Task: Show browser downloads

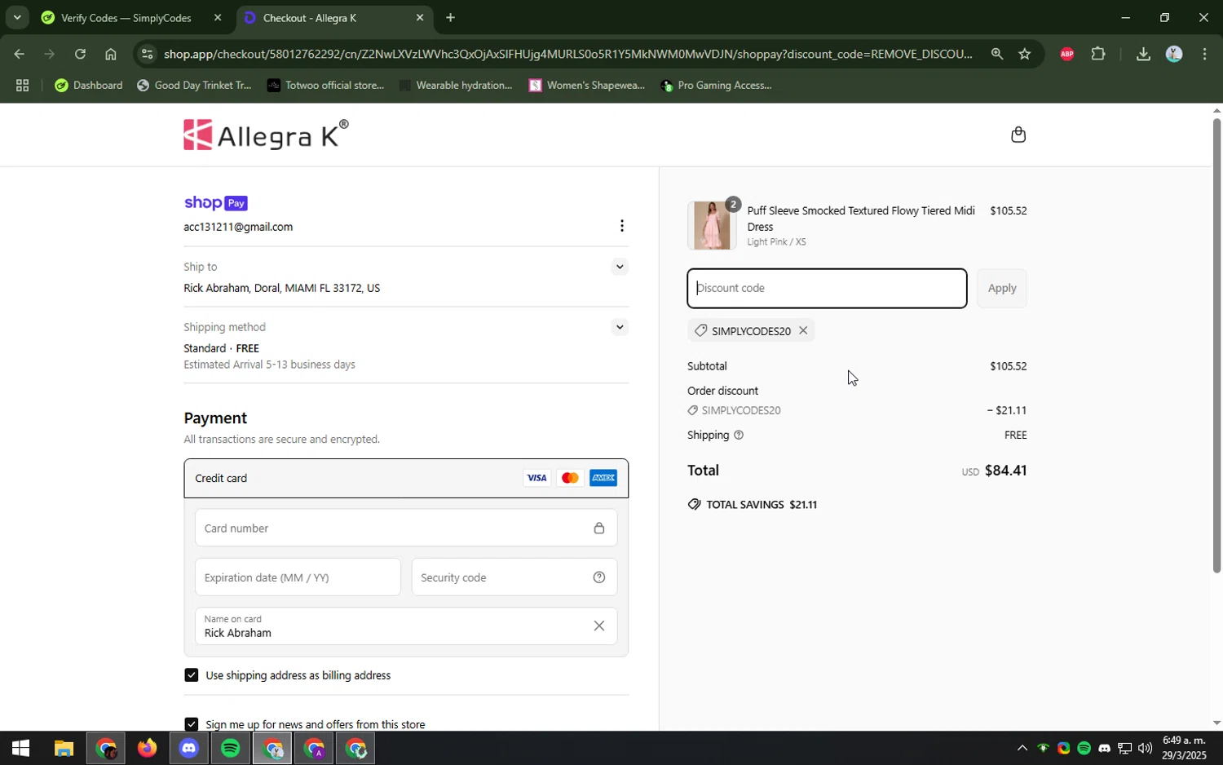Action: (x=1143, y=55)
